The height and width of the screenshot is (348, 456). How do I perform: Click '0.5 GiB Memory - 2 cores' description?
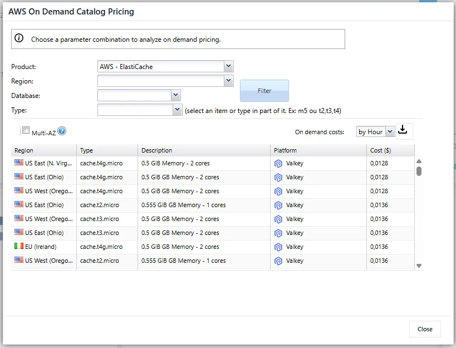[x=175, y=163]
